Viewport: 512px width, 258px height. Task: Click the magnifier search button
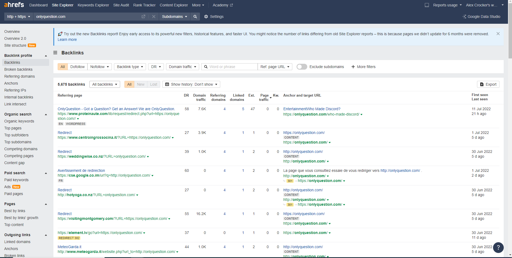[195, 17]
